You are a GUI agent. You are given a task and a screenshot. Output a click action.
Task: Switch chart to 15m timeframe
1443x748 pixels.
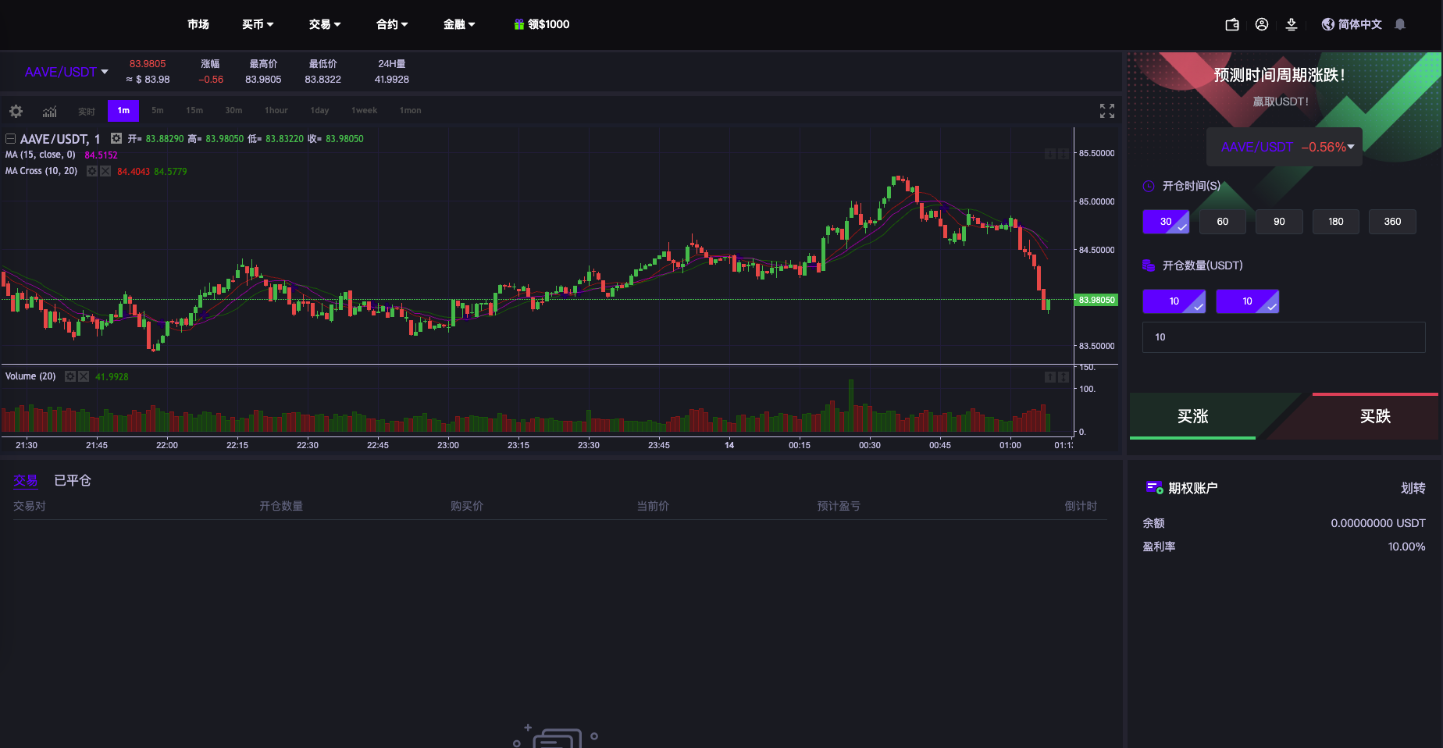pos(194,111)
